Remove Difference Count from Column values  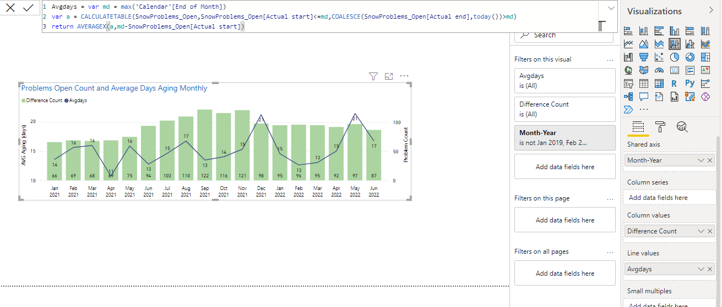point(709,231)
